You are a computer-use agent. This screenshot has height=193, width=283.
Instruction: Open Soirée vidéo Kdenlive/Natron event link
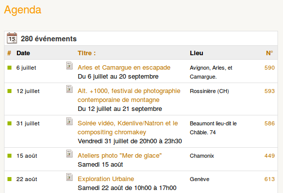pyautogui.click(x=128, y=128)
